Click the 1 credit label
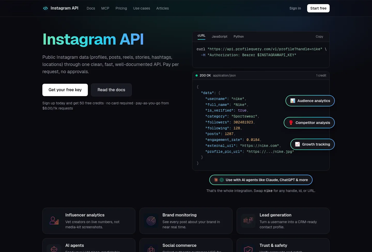The image size is (372, 252). [x=321, y=75]
